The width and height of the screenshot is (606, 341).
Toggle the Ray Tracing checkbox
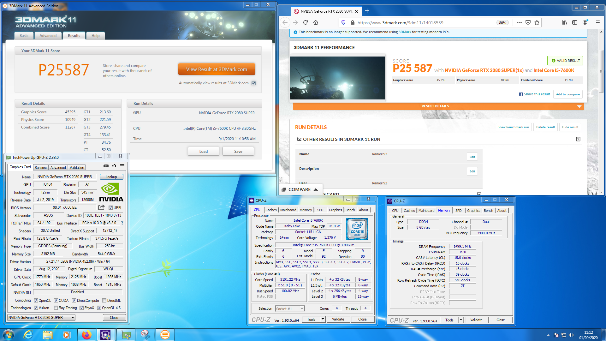point(56,308)
